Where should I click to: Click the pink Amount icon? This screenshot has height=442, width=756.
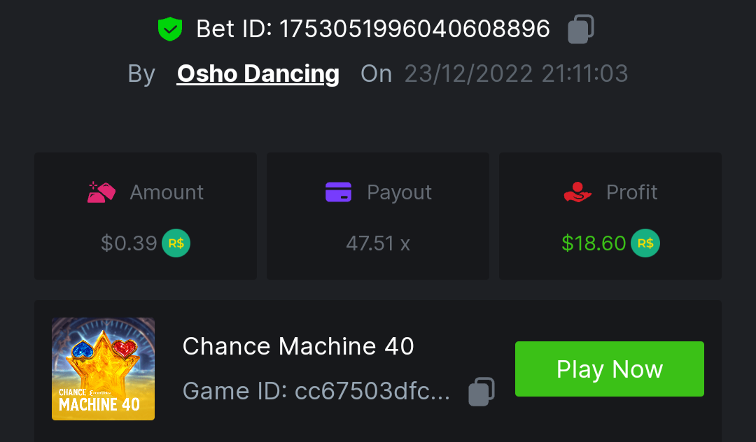point(101,192)
